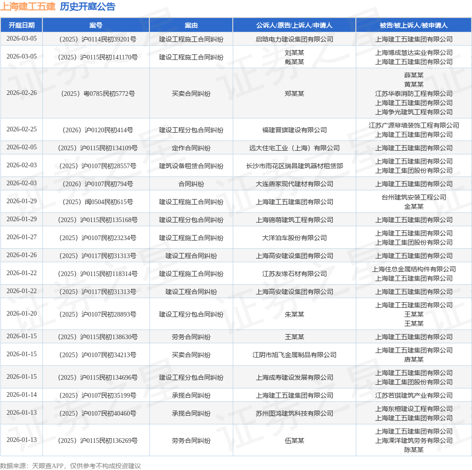Click case number (2025)沪0107民初28893号
The image size is (472, 470).
click(98, 314)
